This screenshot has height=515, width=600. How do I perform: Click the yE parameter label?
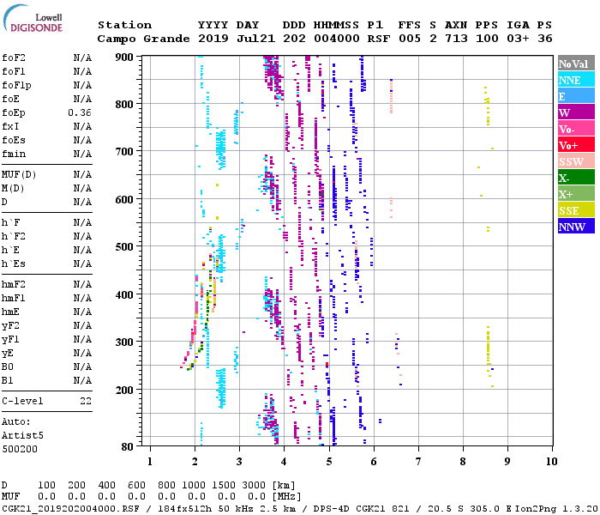(x=8, y=354)
